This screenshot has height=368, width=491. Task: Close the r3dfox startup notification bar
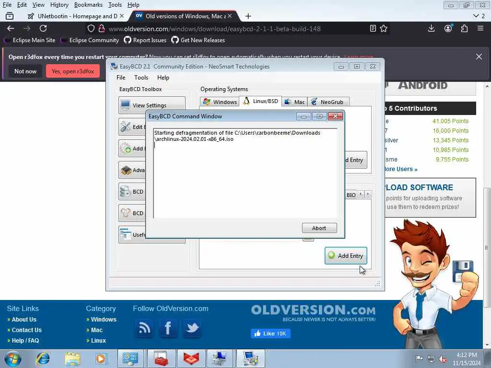479,57
